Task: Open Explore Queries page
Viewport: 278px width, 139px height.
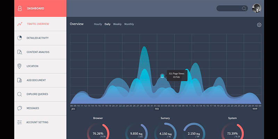Action: tap(40, 94)
